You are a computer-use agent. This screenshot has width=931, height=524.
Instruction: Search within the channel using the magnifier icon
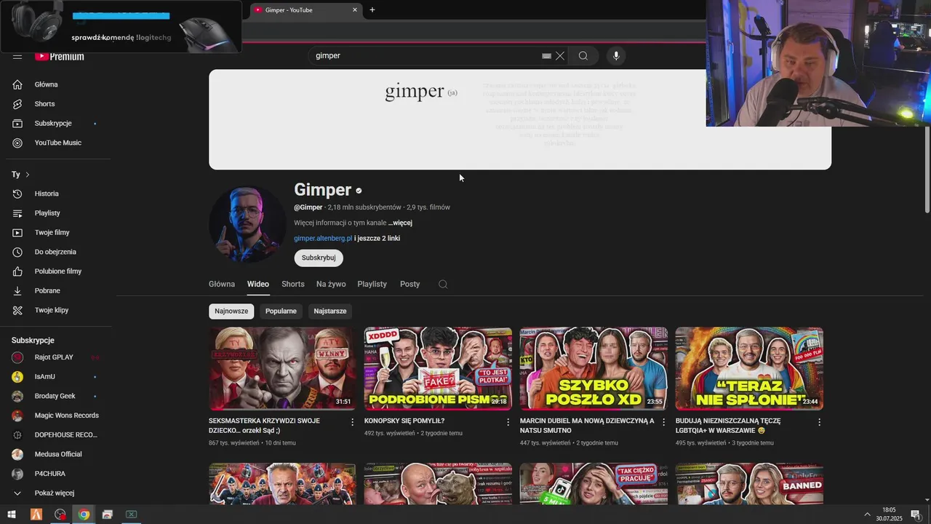point(443,285)
